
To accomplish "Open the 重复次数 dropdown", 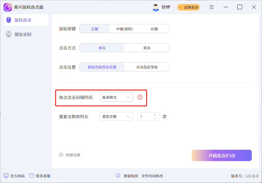I will (x=116, y=116).
